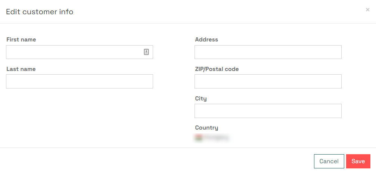376x174 pixels.
Task: Click the ZIP/Postal code label
Action: (x=217, y=69)
